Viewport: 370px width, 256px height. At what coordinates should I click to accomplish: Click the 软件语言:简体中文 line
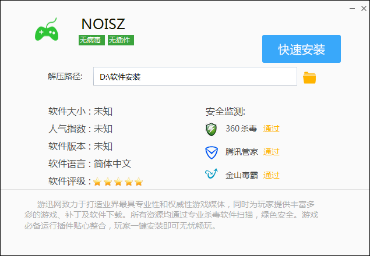[x=90, y=163]
